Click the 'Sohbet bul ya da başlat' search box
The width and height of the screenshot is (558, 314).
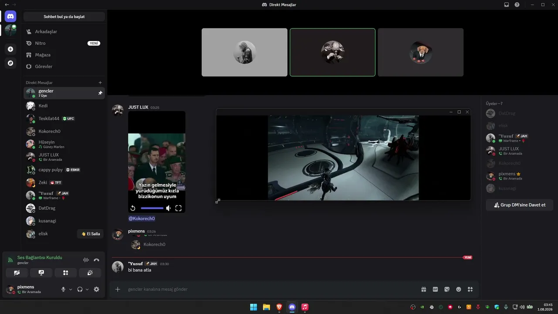point(64,17)
